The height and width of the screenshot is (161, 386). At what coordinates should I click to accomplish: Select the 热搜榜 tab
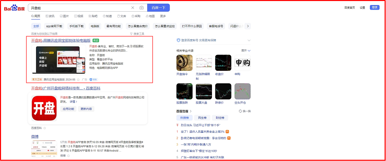[x=184, y=118]
